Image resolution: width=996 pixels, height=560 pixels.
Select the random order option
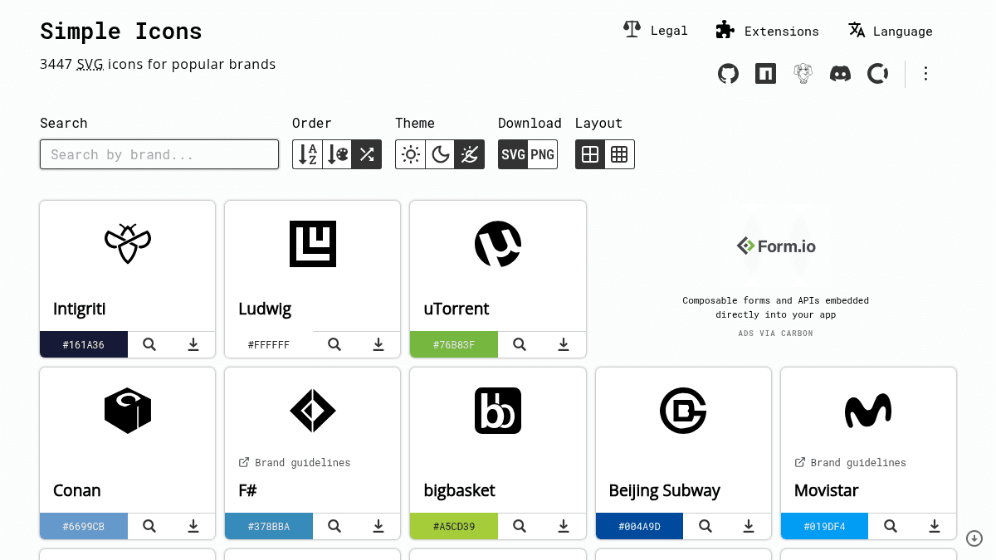click(367, 154)
